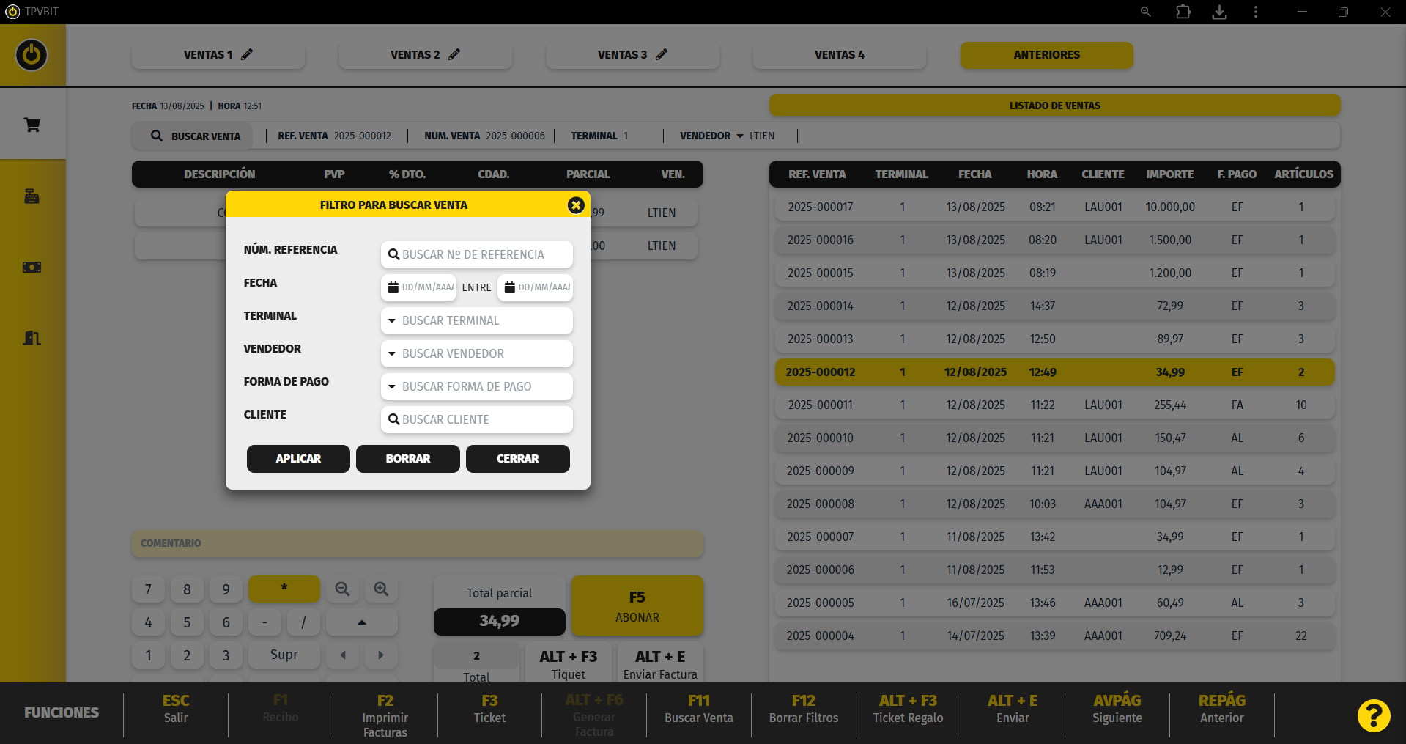Expand the Buscar Vendedor dropdown
Viewport: 1406px width, 744px height.
[476, 353]
